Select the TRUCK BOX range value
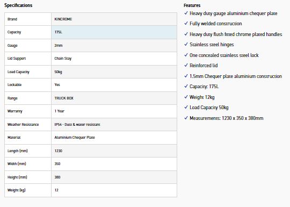 [x=64, y=98]
